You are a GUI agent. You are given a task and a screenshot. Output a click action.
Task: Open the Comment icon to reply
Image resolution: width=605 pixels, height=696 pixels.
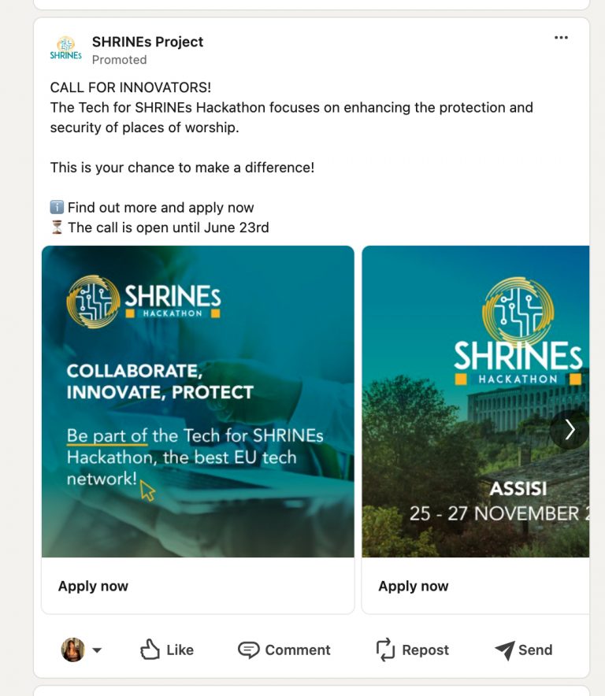pyautogui.click(x=251, y=650)
